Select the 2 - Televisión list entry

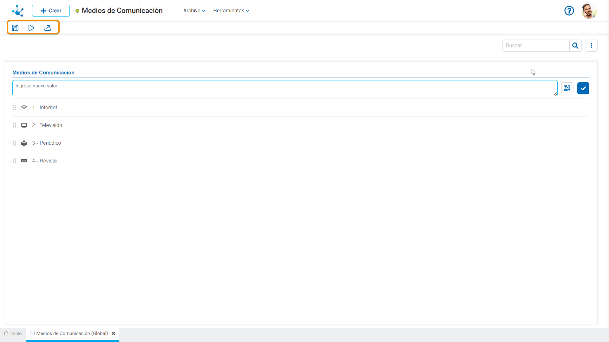(x=47, y=125)
